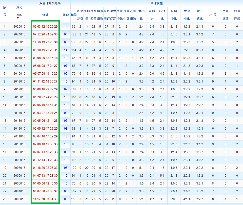Viewport: 243px width, 205px height.
Task: Click the AC值 column header
Action: click(x=213, y=15)
